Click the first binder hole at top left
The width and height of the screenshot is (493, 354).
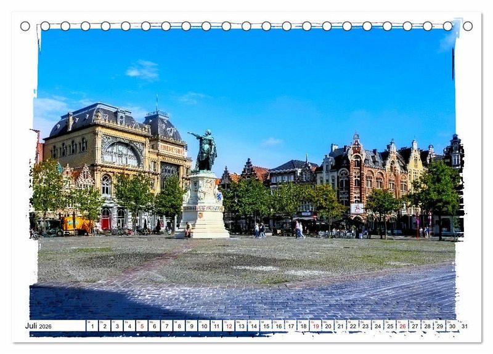click(25, 26)
